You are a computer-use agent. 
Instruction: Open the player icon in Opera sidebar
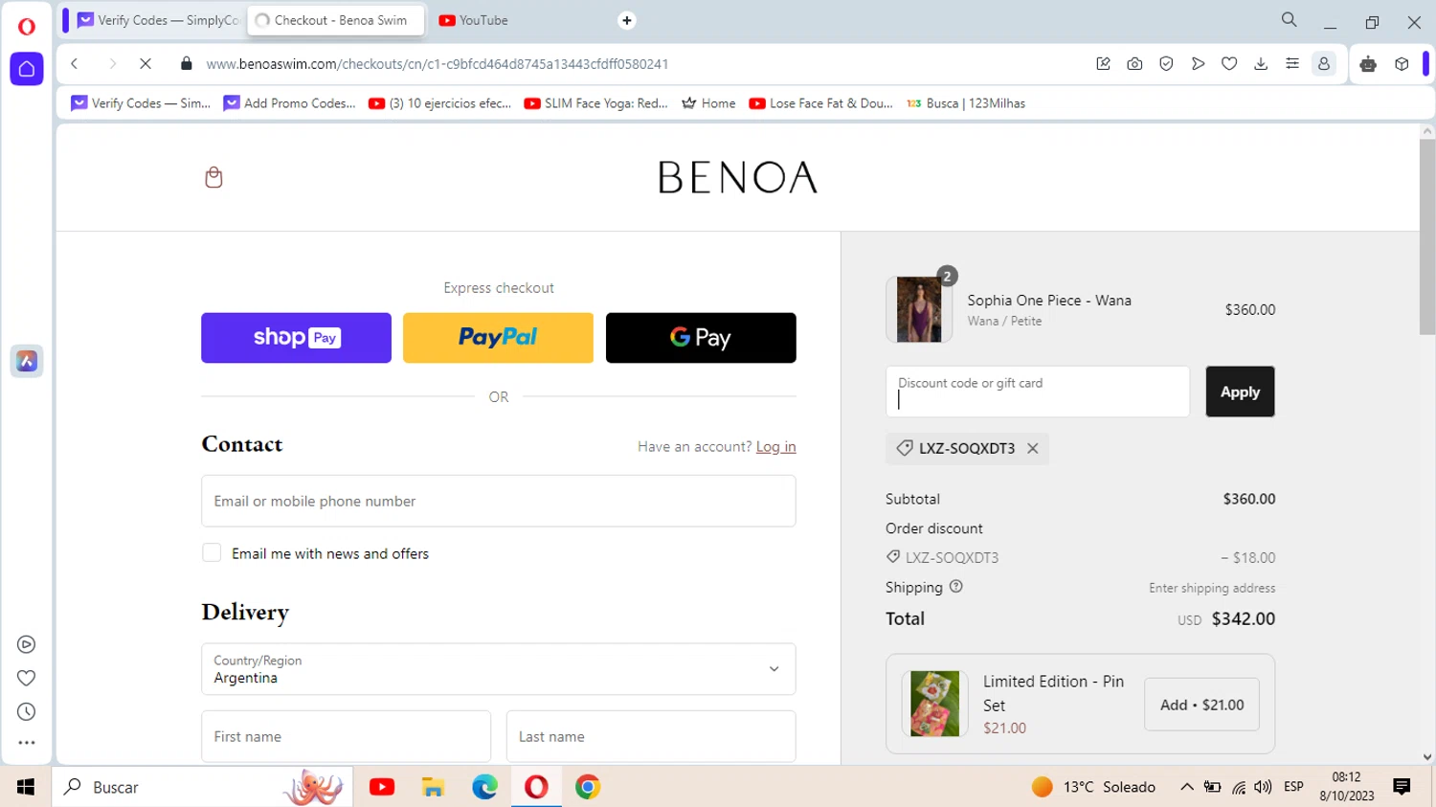[27, 644]
